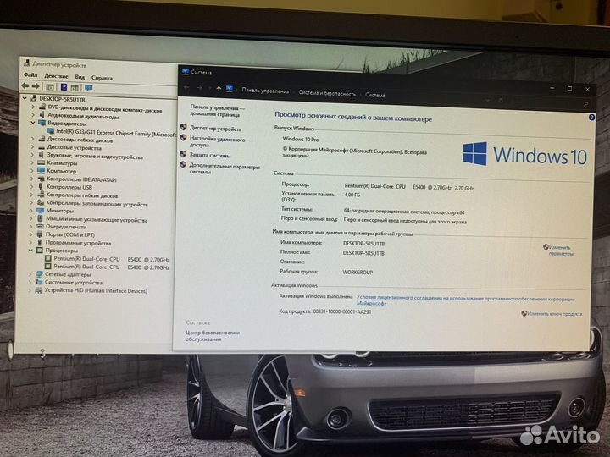Screen dimensions: 610x457
Task: Collapse the DESKTOP-5R5U1TB root node
Action: coord(25,98)
